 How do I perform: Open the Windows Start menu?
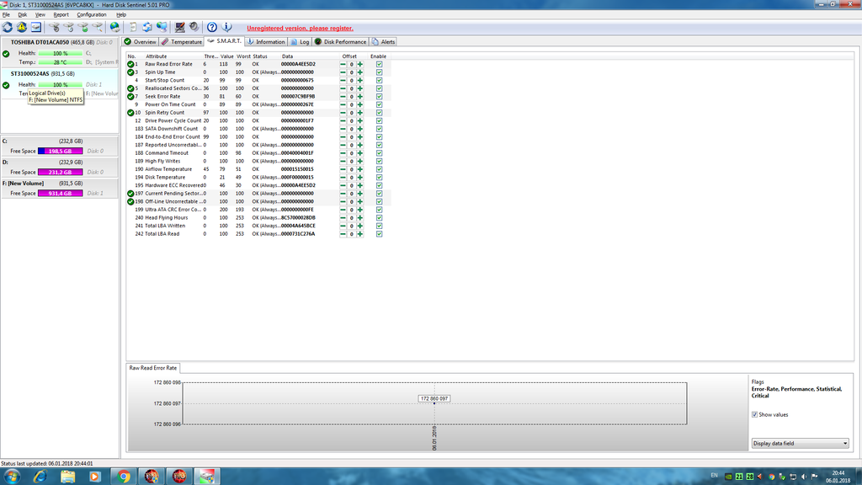[x=12, y=477]
